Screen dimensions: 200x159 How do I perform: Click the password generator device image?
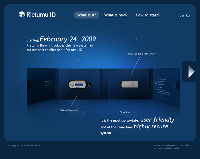point(79,84)
